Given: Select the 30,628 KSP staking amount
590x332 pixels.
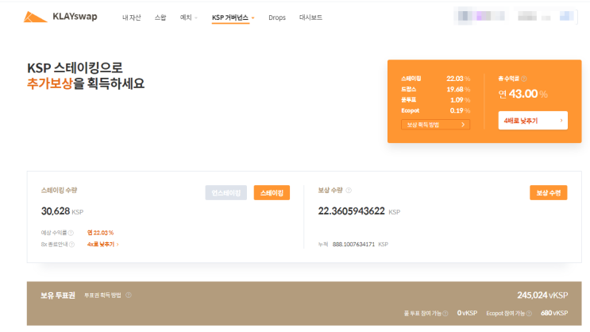Looking at the screenshot, I should [62, 211].
